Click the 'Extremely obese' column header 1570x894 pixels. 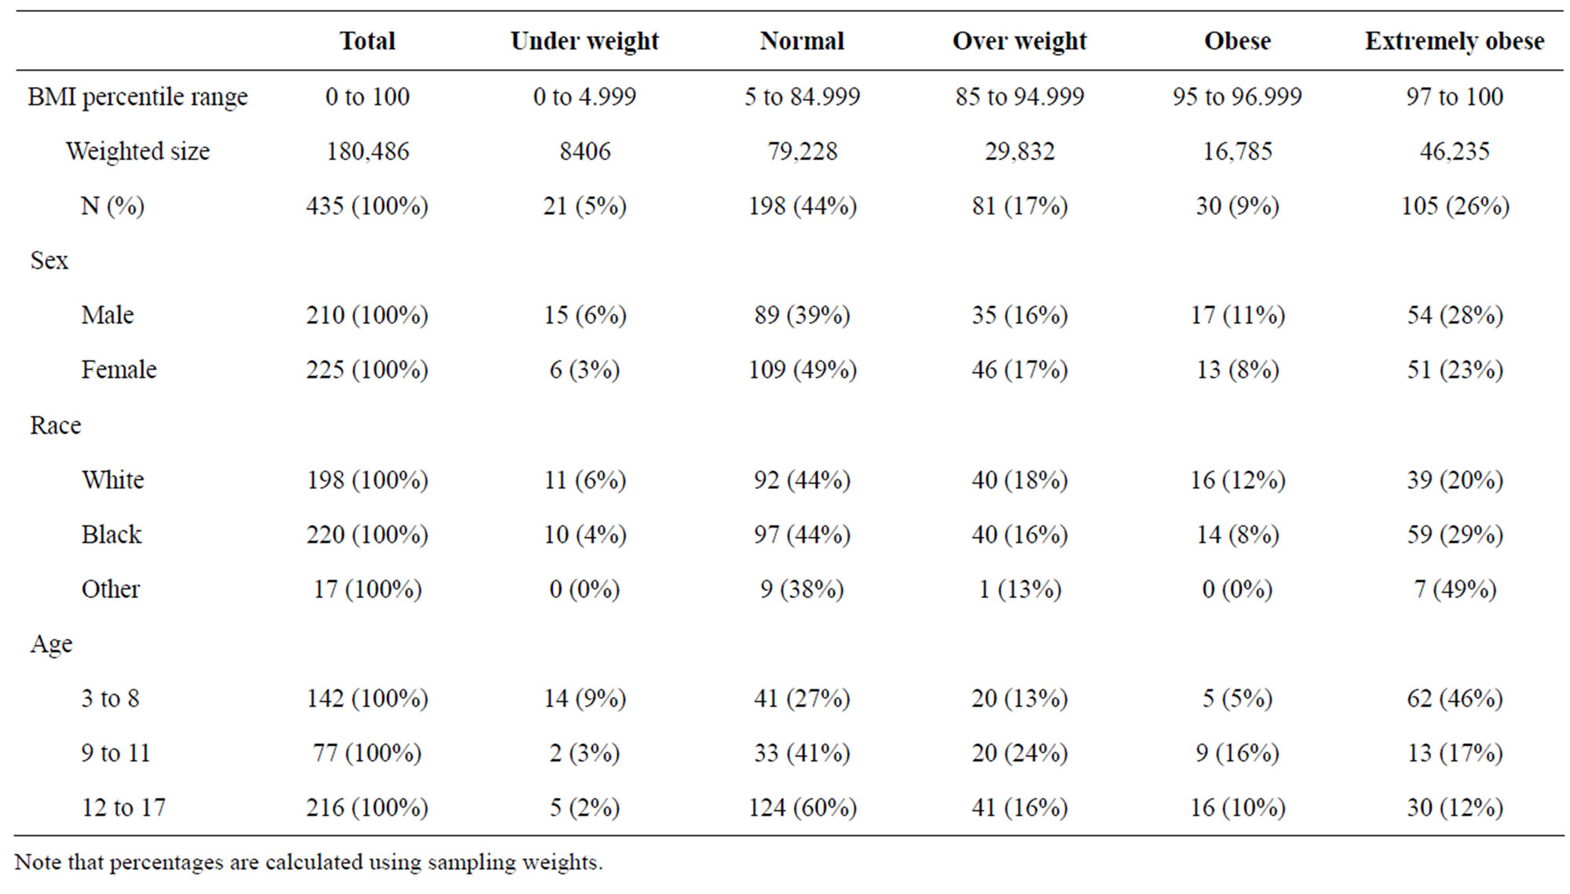coord(1454,41)
